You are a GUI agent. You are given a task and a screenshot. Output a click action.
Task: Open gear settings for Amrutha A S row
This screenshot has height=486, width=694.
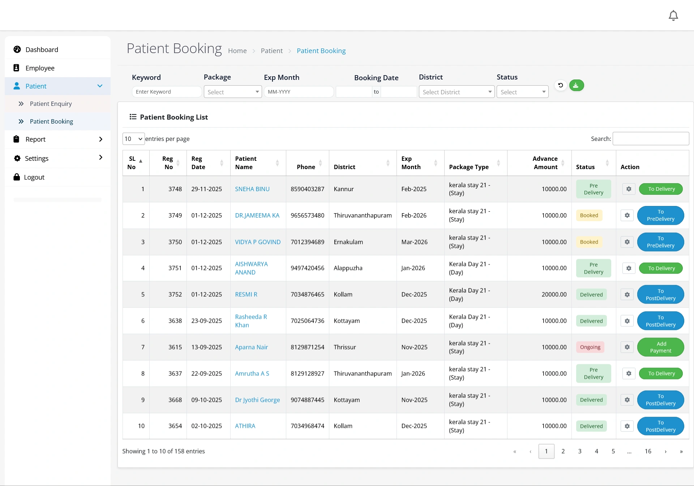(629, 373)
